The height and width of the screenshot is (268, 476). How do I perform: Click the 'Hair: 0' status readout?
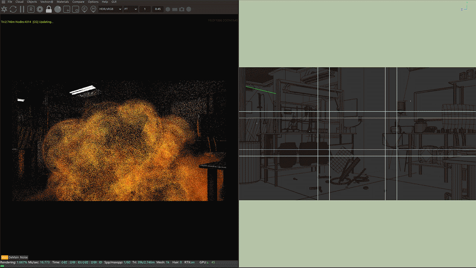[x=177, y=262]
